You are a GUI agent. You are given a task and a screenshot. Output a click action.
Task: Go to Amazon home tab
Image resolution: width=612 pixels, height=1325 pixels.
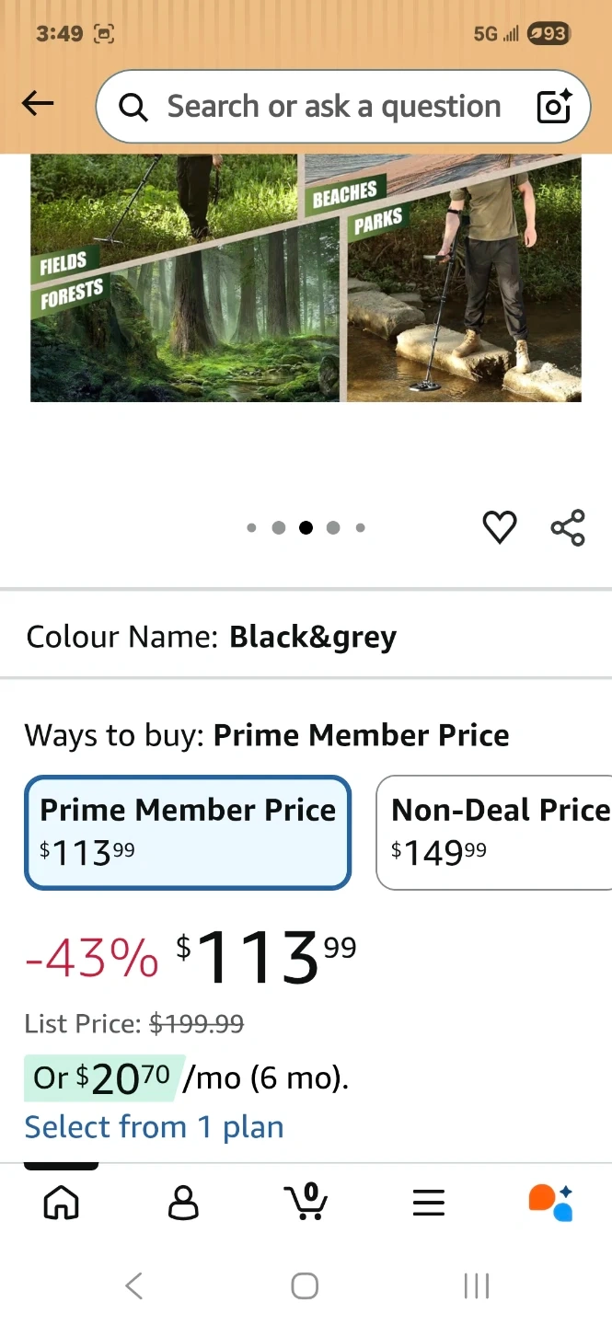pyautogui.click(x=62, y=1202)
